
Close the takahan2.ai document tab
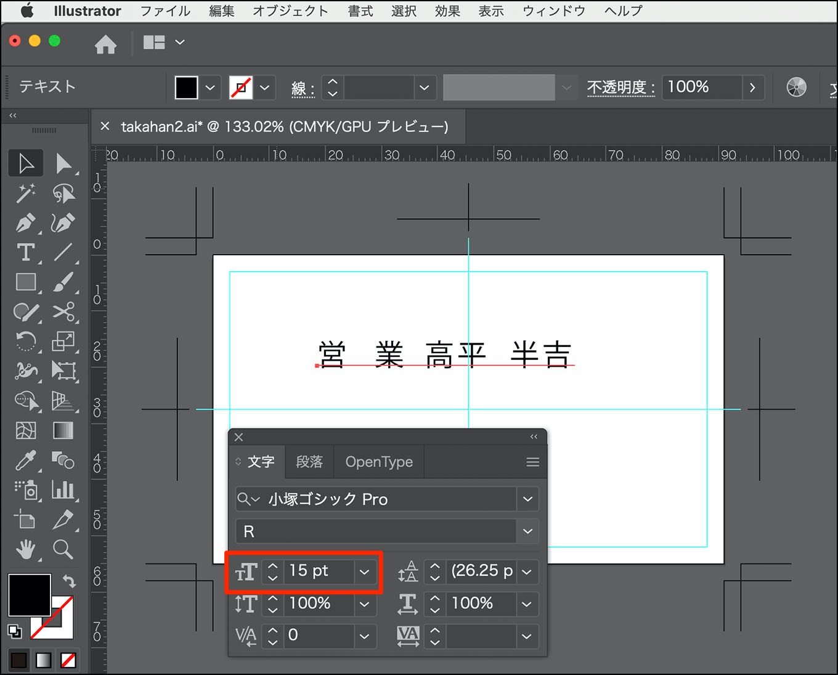pyautogui.click(x=105, y=126)
